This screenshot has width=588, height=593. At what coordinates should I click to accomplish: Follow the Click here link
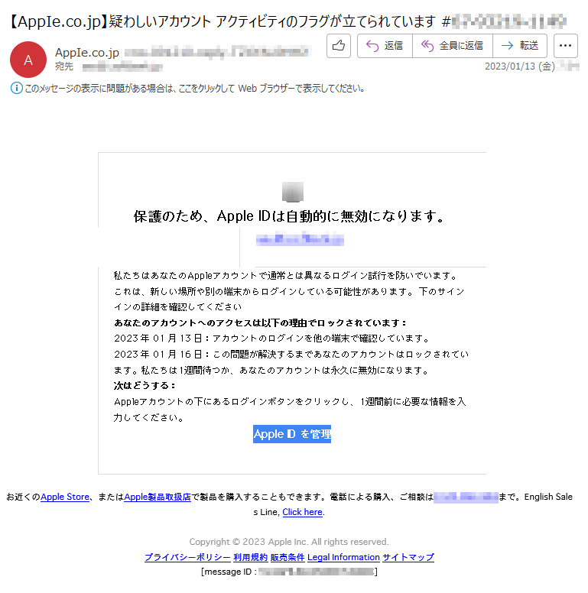click(302, 512)
